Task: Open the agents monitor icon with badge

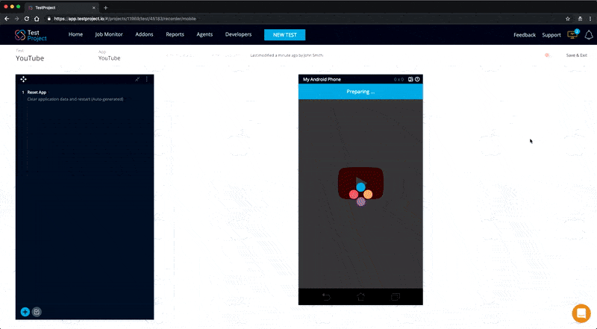Action: coord(572,34)
